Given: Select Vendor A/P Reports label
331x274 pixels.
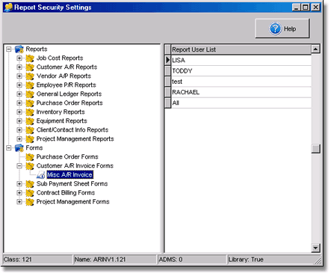Looking at the screenshot, I should [64, 76].
